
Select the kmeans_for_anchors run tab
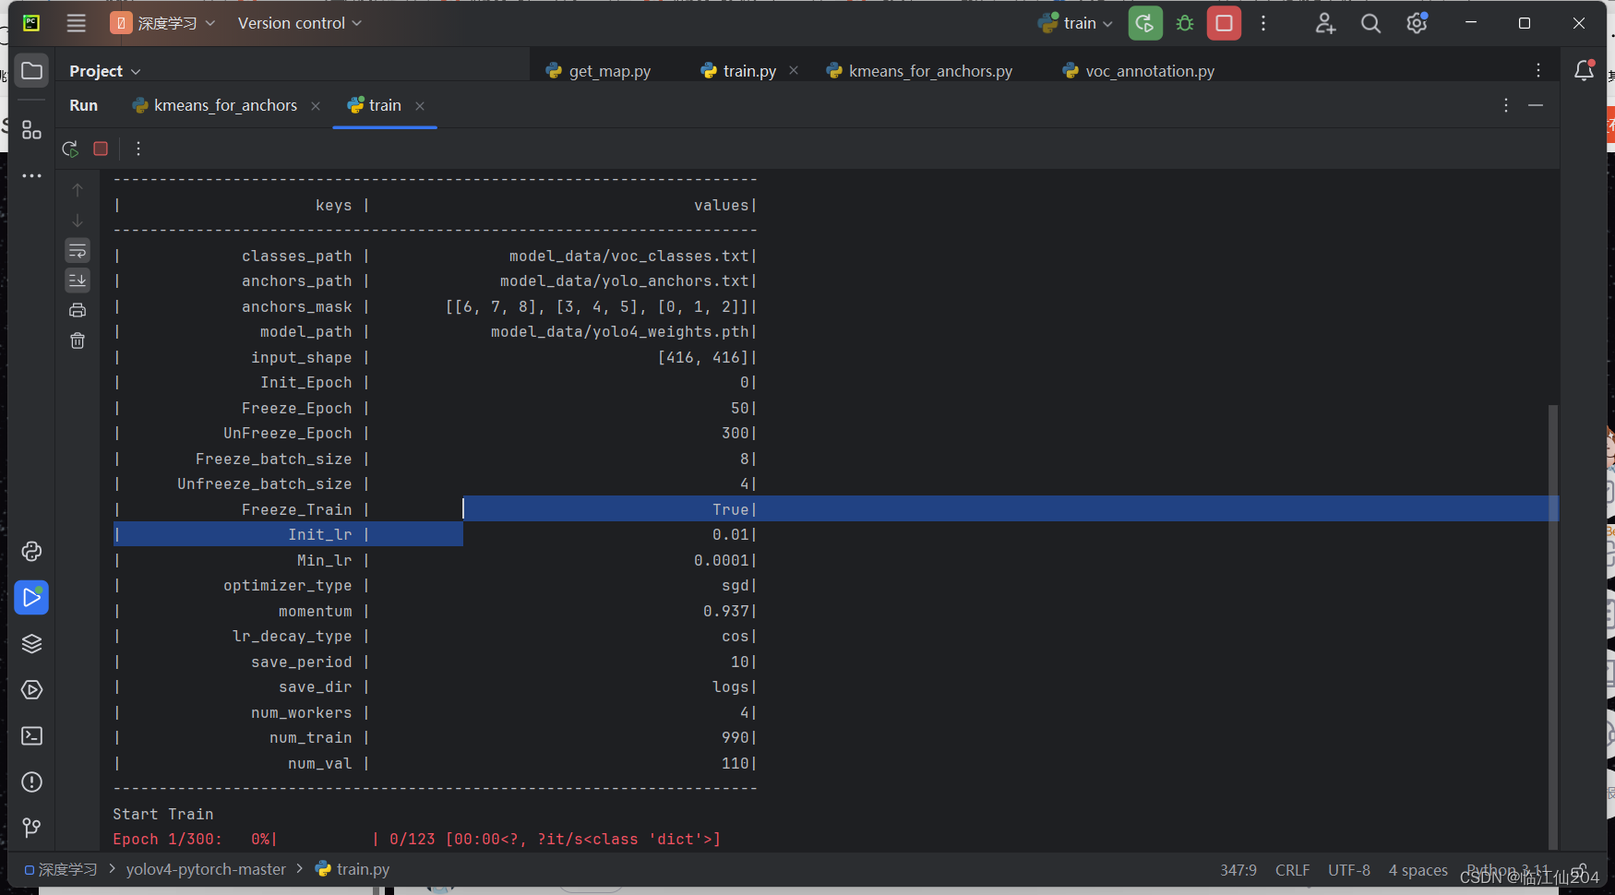coord(216,105)
